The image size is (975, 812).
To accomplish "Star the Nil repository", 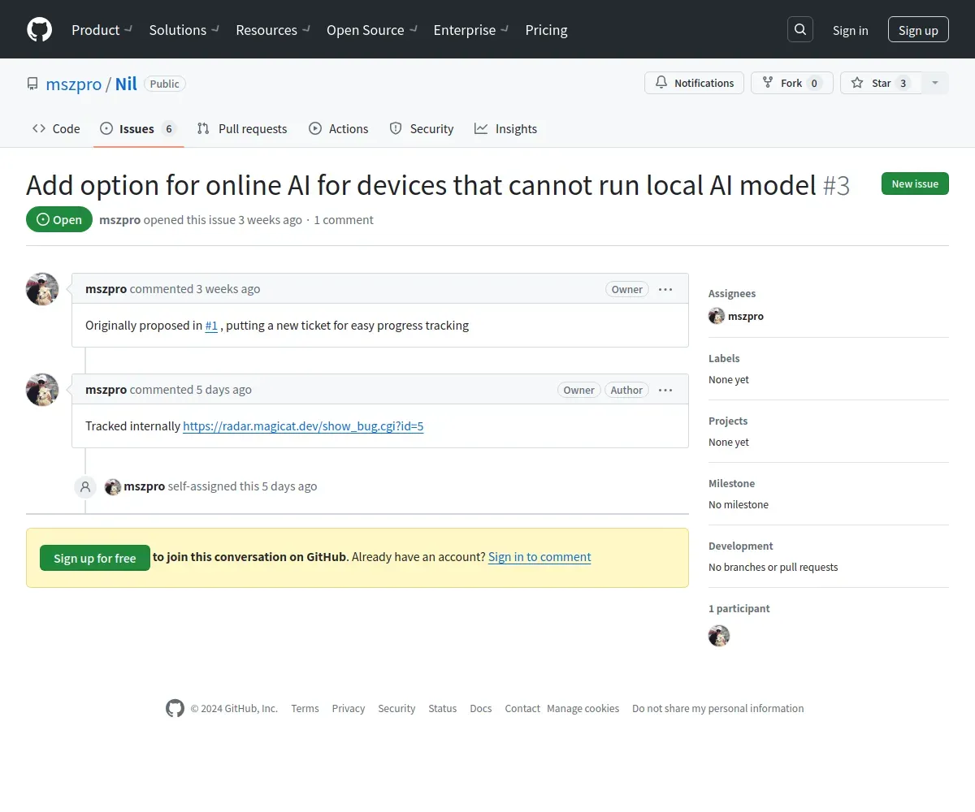I will [x=881, y=83].
